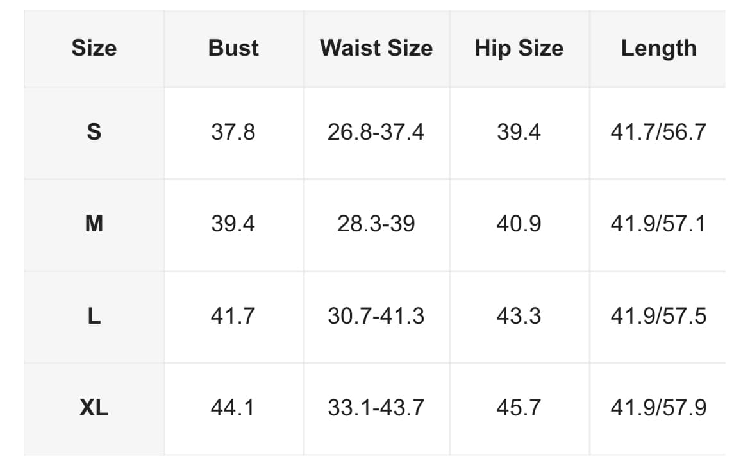
Task: Click the bust value 44.1
Action: click(233, 408)
